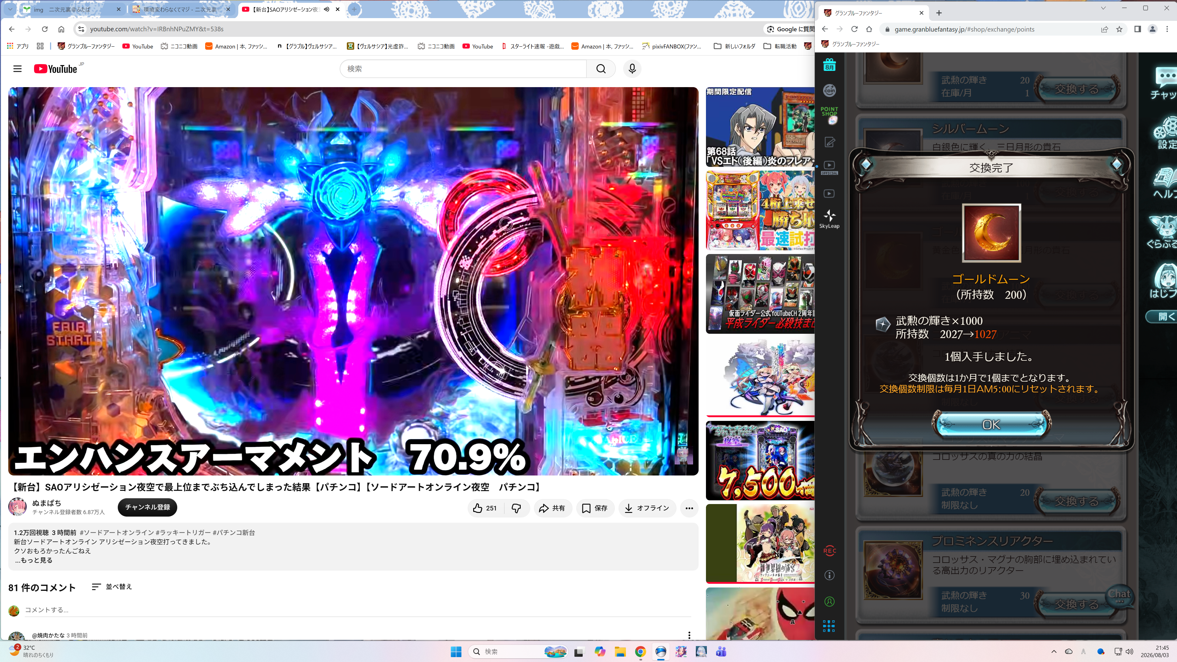
Task: Toggle the side panel in Granblue window
Action: coord(1138,29)
